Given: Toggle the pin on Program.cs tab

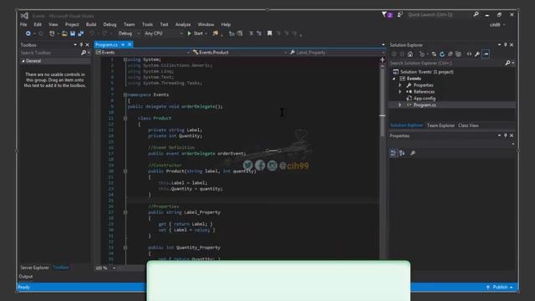Looking at the screenshot, I should [x=123, y=44].
